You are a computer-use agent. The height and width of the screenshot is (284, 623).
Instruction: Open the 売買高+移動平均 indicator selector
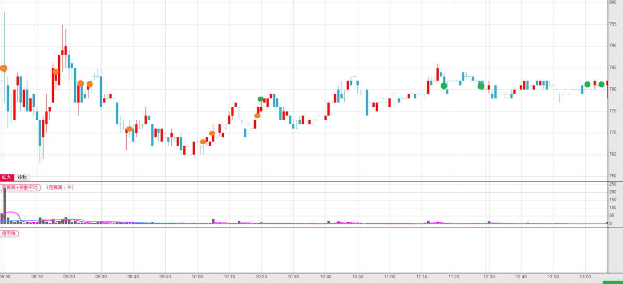click(20, 188)
